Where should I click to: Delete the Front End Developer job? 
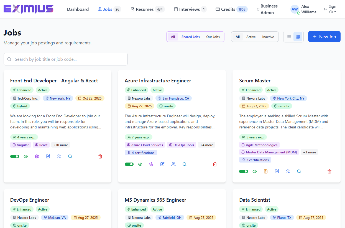pyautogui.click(x=100, y=156)
